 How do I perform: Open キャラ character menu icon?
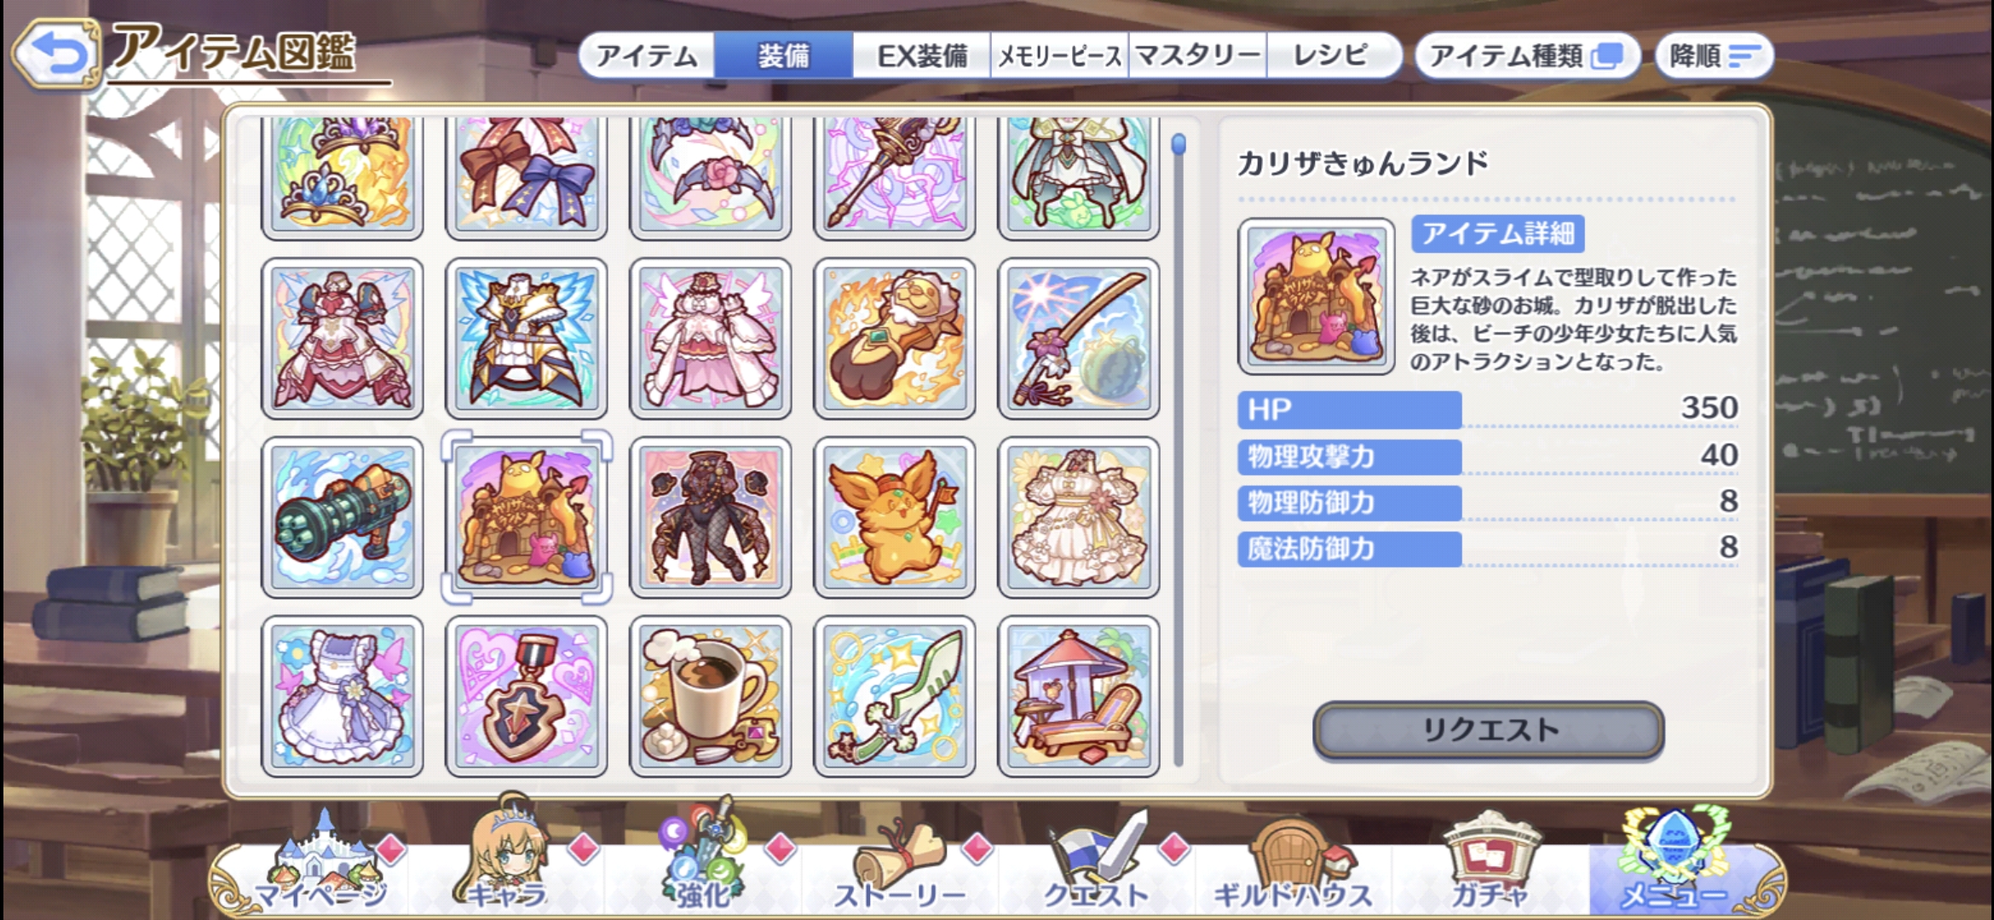point(508,856)
